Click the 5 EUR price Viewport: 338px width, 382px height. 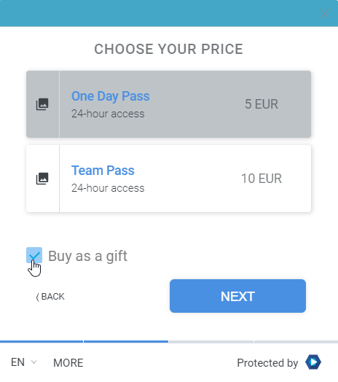[262, 104]
